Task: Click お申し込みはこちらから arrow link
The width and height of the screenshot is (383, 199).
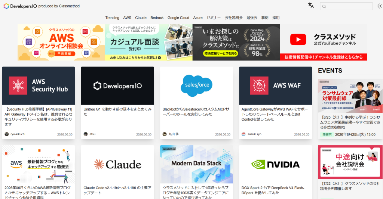Action: coord(135,58)
